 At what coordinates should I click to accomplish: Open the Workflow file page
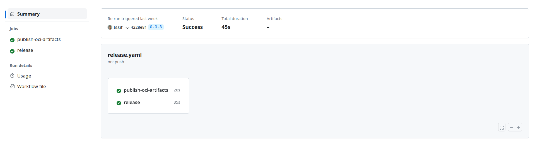pyautogui.click(x=32, y=86)
